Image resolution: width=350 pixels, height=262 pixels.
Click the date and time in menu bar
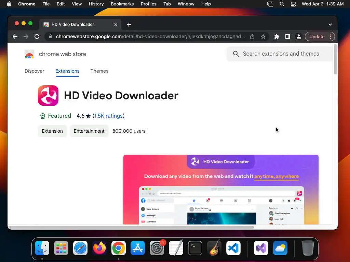pyautogui.click(x=323, y=4)
